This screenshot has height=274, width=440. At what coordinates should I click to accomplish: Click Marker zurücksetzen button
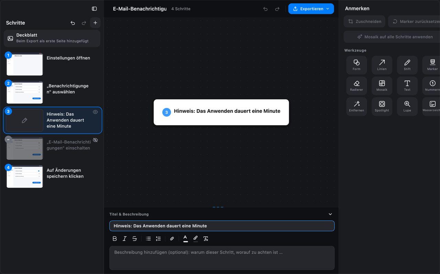(414, 21)
